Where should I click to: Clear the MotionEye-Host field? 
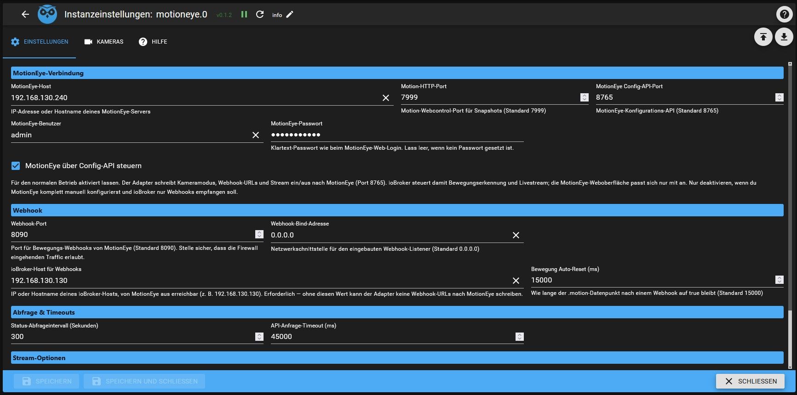point(386,98)
